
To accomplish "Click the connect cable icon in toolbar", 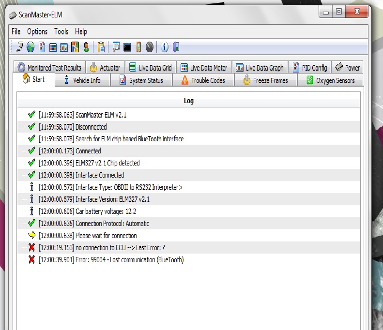I will click(x=20, y=47).
